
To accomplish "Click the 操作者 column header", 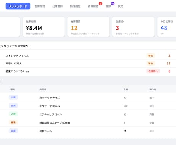I will (153, 89).
